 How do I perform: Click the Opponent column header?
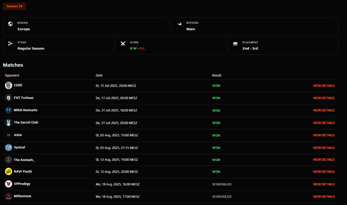point(12,75)
